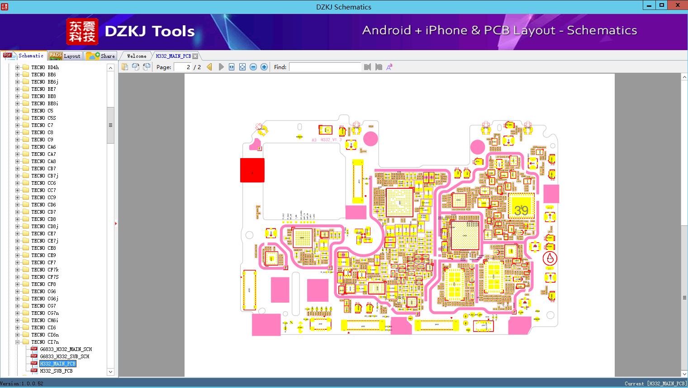Click the tree panel vertical scrollbar thumb
The height and width of the screenshot is (388, 688).
click(110, 126)
